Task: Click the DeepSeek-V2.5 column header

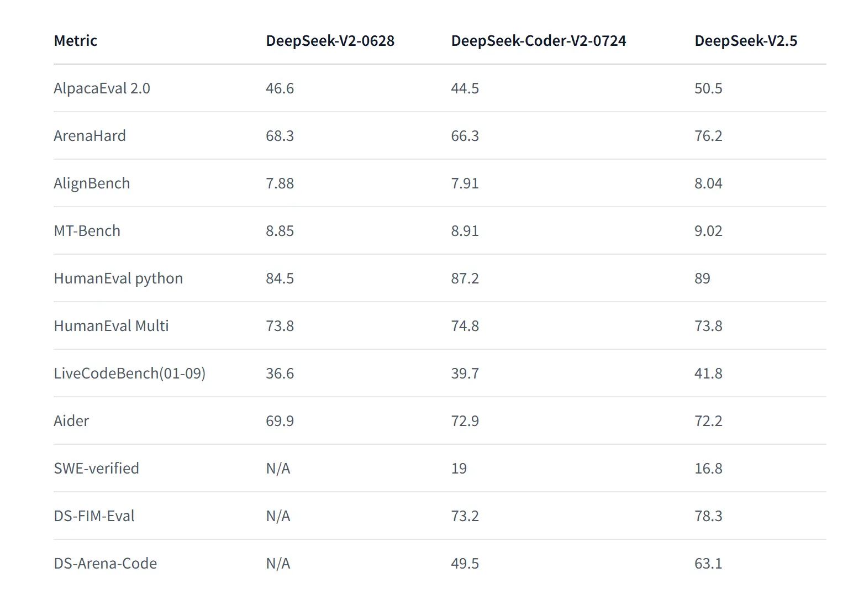Action: coord(746,41)
